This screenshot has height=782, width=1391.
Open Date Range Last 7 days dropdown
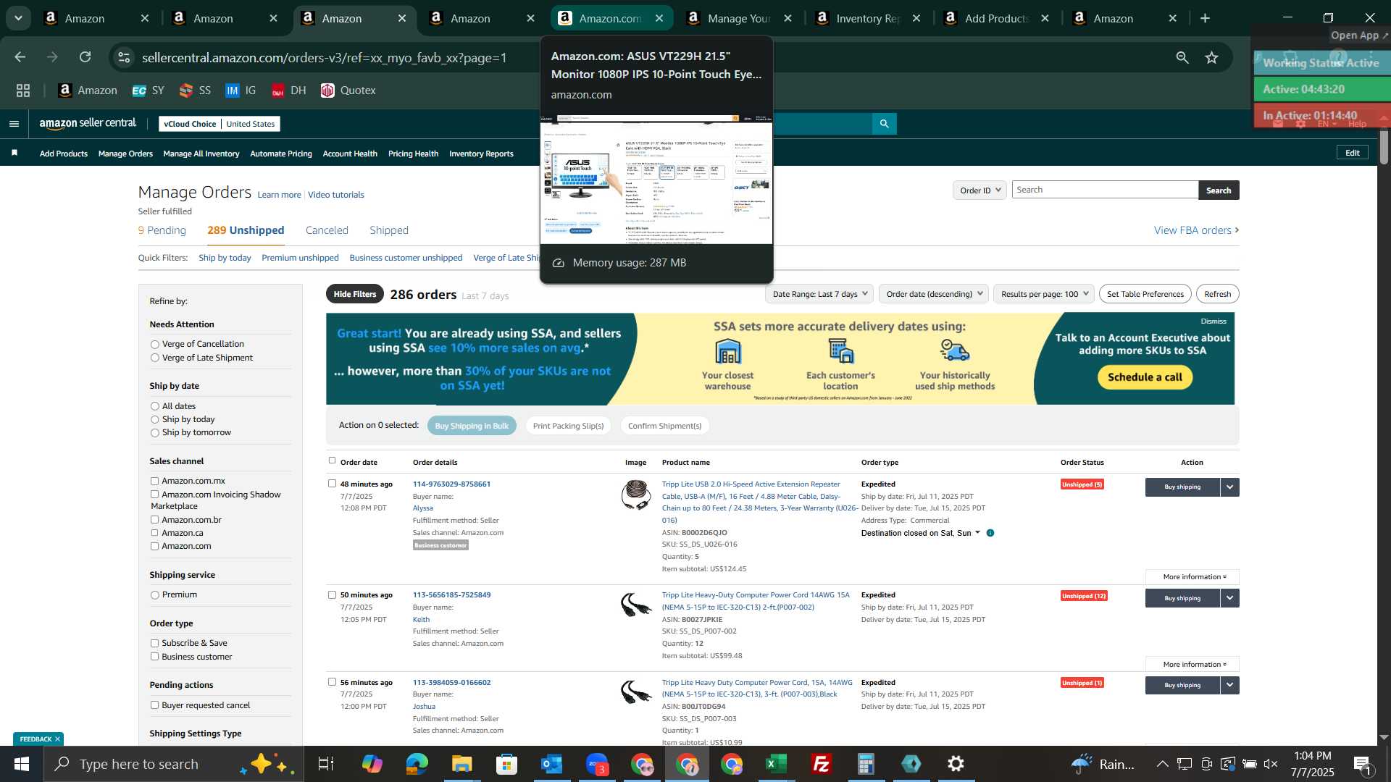coord(819,294)
